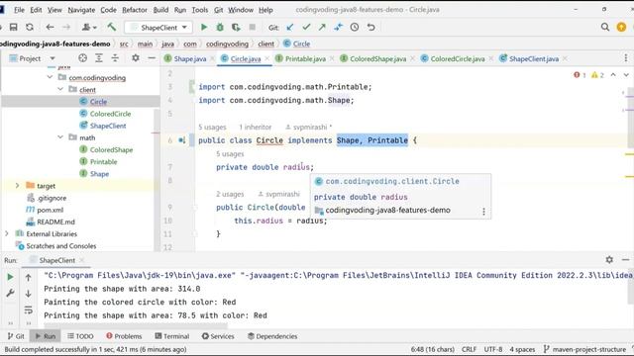Screen dimensions: 634x356
Task: Run with coverage icon in toolbar
Action: pos(236,27)
